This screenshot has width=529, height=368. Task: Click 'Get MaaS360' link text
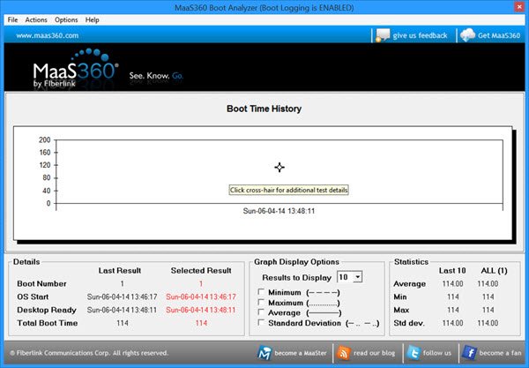pos(499,35)
